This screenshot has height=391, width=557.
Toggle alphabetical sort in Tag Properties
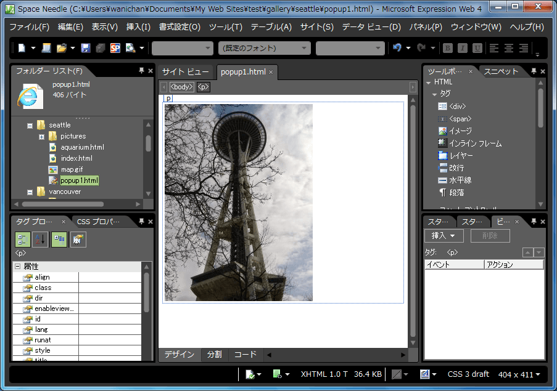(x=40, y=240)
